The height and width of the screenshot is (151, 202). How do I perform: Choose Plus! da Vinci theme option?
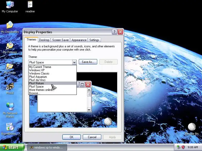tap(53, 80)
